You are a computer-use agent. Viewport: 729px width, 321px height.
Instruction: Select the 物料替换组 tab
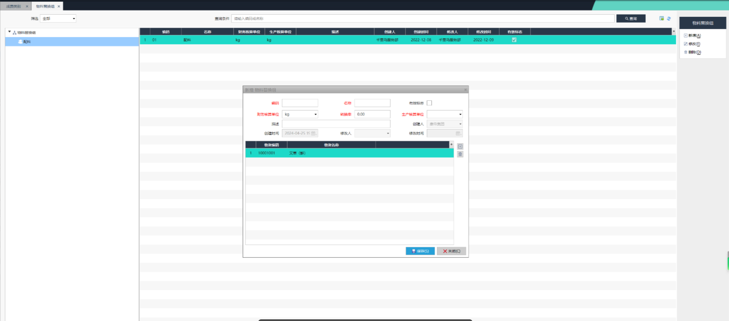tap(45, 6)
